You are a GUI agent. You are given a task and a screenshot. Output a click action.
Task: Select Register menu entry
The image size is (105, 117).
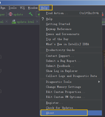pos(71,103)
